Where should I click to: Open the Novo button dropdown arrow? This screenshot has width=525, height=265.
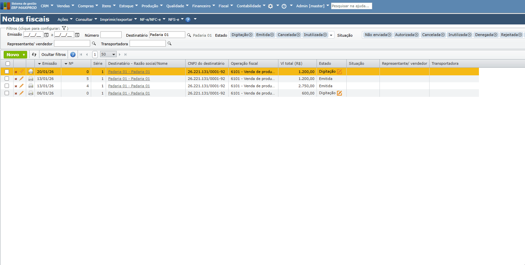pyautogui.click(x=24, y=55)
